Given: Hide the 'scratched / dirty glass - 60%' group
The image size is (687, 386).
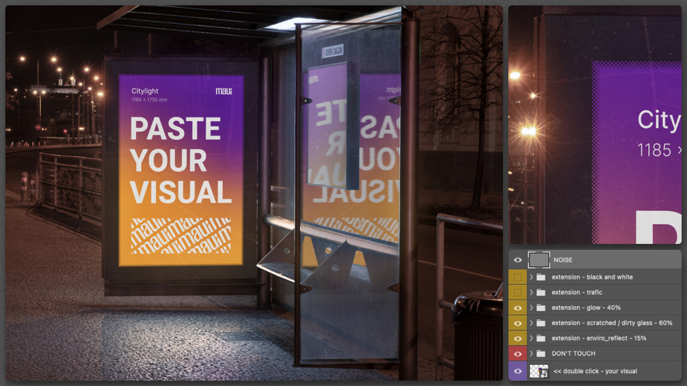Looking at the screenshot, I should (517, 323).
